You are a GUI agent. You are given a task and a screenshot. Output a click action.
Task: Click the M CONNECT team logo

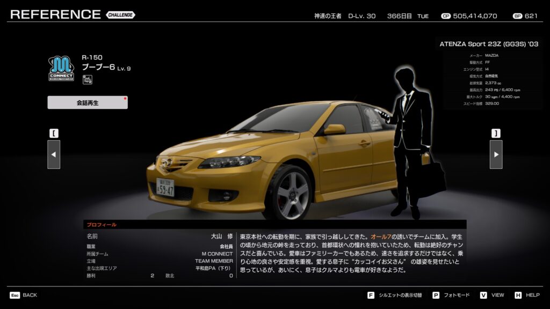pyautogui.click(x=62, y=69)
